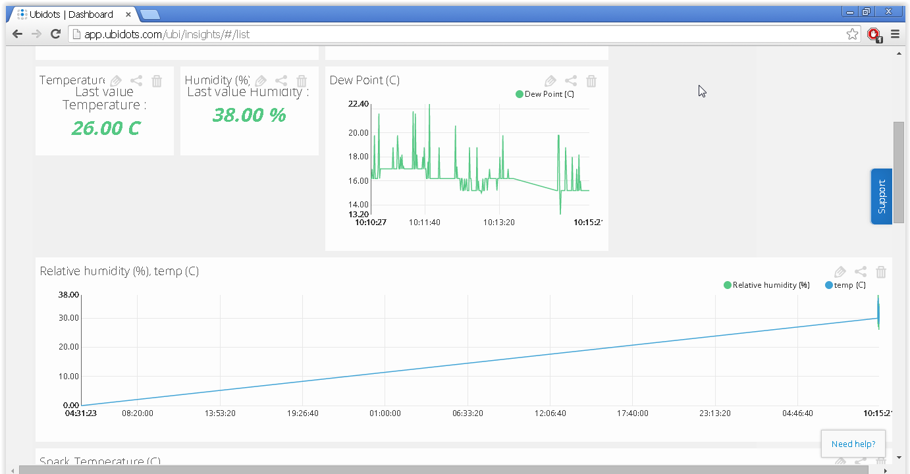Delete the Relative humidity, temp chart

point(881,272)
